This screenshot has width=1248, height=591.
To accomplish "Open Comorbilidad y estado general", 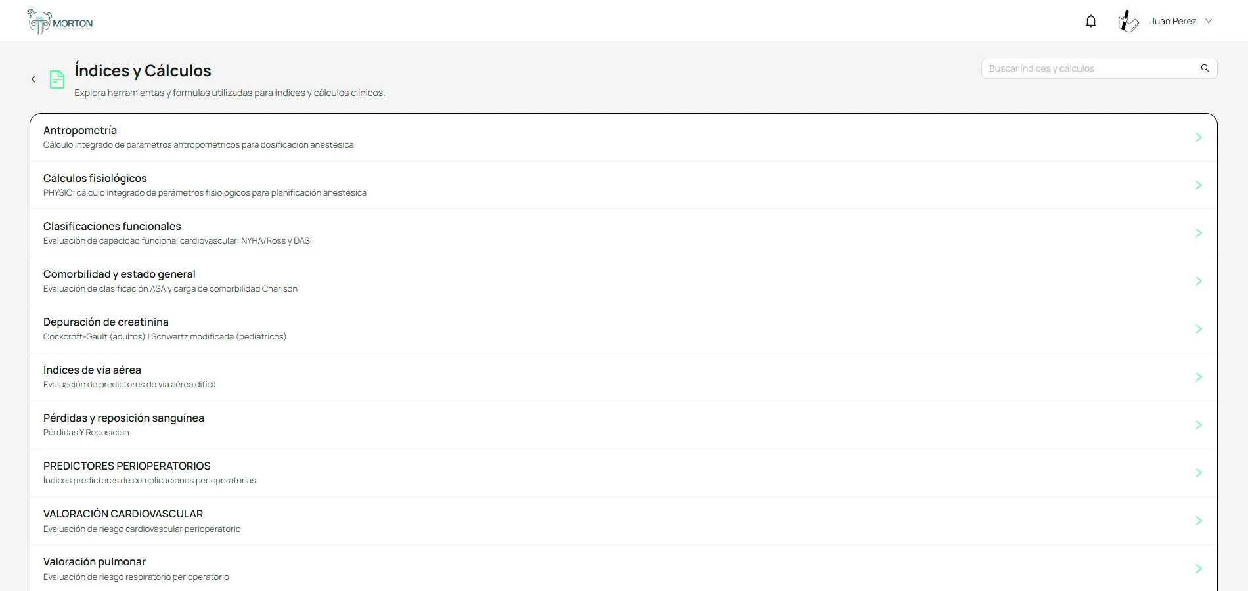I will [623, 281].
